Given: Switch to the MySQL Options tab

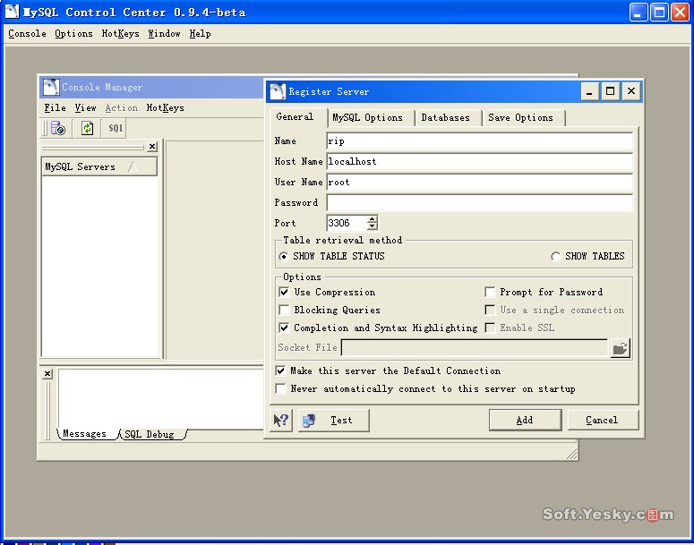Looking at the screenshot, I should point(367,117).
